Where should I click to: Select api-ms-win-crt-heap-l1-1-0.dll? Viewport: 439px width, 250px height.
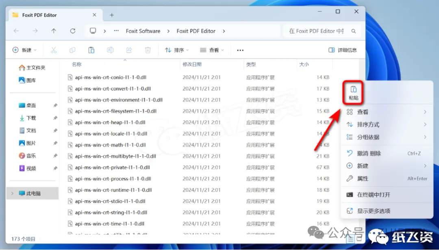110,122
